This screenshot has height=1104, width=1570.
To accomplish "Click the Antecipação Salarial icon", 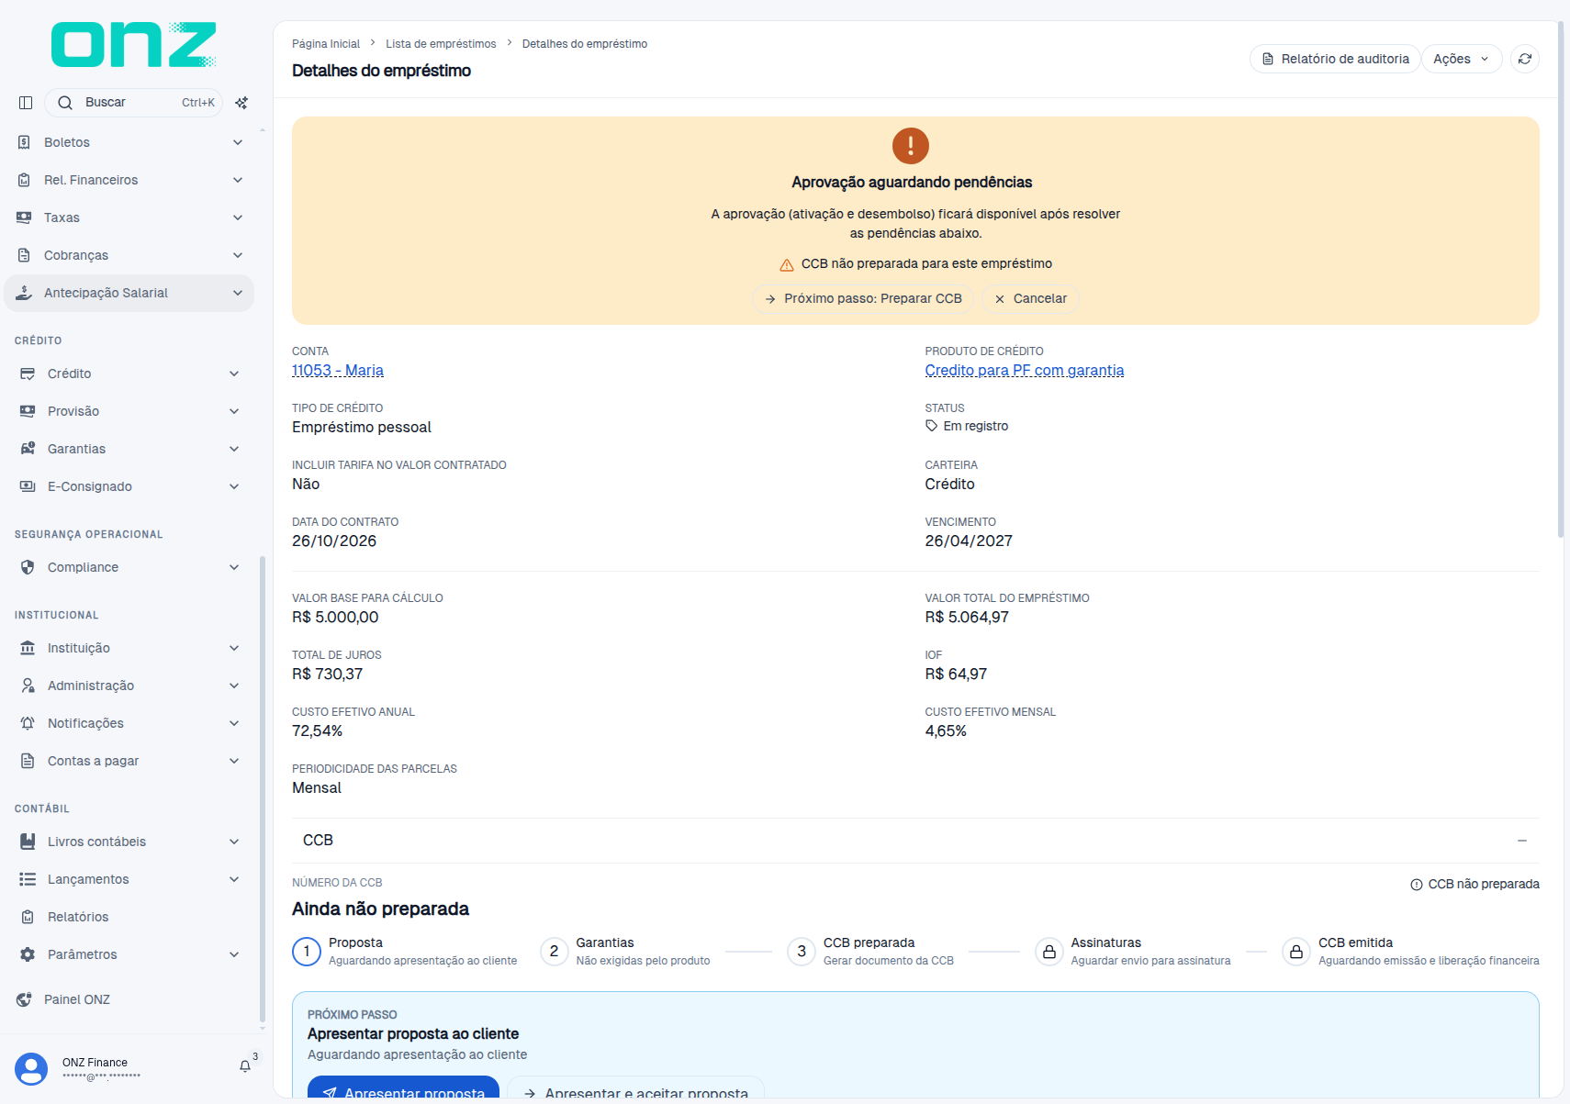I will 24,293.
